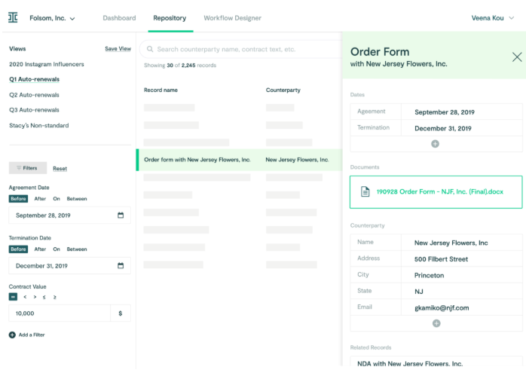Open the Workflow Designer tab
Image resolution: width=526 pixels, height=373 pixels.
pos(232,18)
